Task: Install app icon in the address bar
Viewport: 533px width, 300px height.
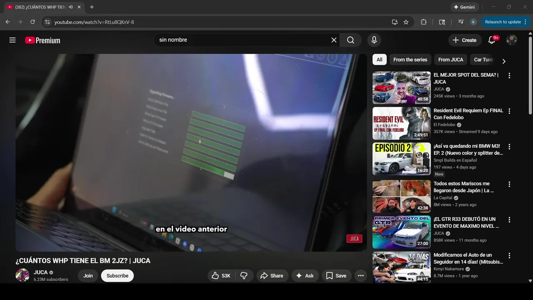Action: click(x=395, y=22)
